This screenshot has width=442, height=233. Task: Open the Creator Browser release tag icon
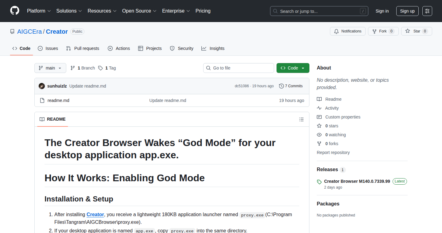point(319,182)
